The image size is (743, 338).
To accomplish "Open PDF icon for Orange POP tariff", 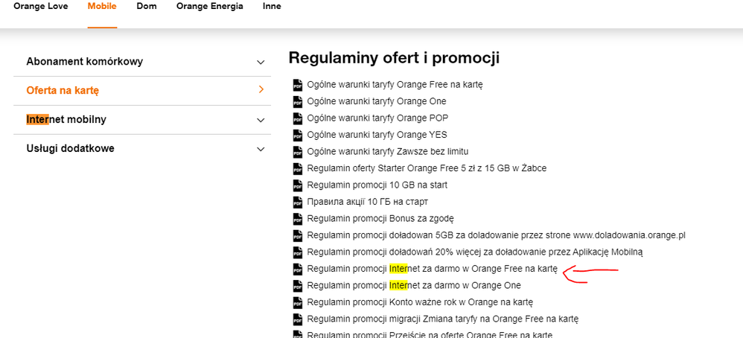I will click(298, 118).
